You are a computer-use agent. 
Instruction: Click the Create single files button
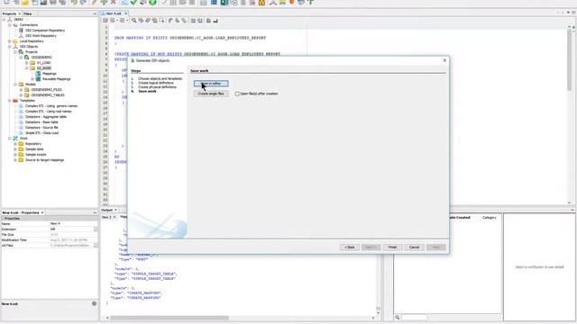(x=211, y=94)
